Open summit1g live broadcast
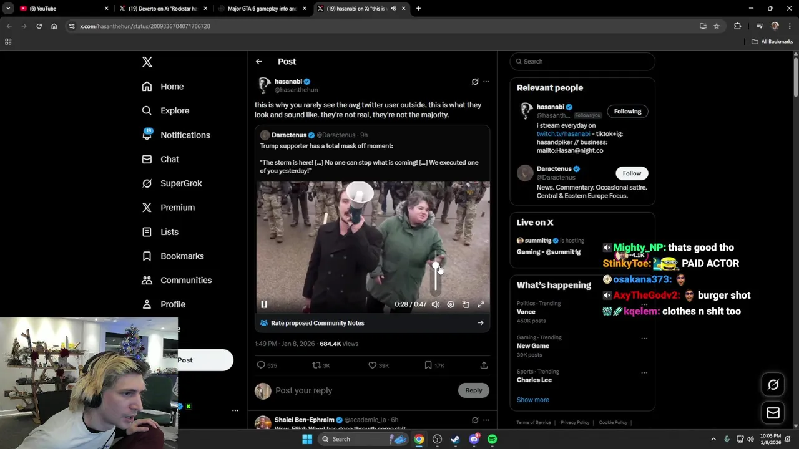The height and width of the screenshot is (449, 799). (x=582, y=246)
